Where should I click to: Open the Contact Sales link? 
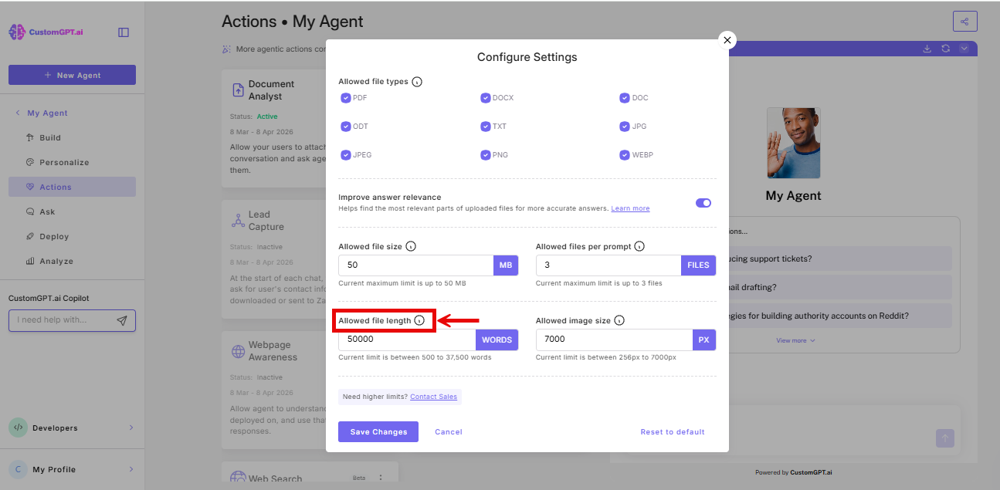(x=433, y=396)
